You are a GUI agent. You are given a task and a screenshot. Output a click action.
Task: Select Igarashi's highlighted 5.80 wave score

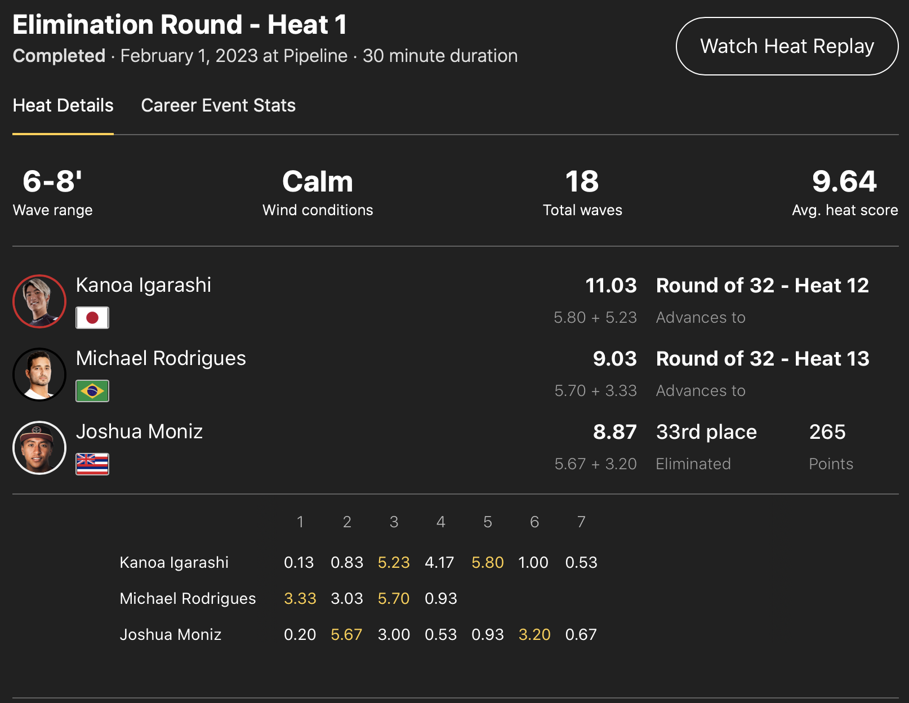click(x=487, y=562)
